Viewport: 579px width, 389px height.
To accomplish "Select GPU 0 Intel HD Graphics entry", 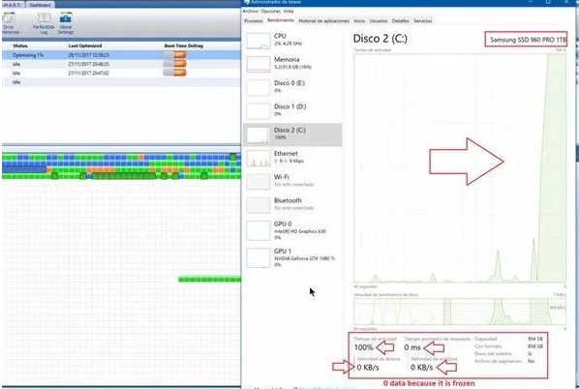I will [292, 230].
